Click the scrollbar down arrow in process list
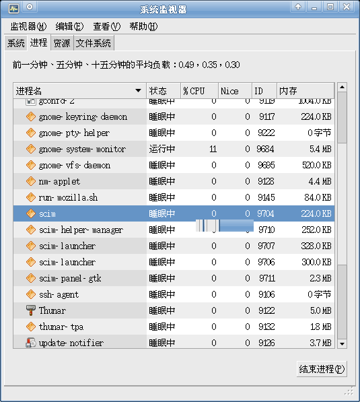Image resolution: width=360 pixels, height=402 pixels. (x=342, y=344)
